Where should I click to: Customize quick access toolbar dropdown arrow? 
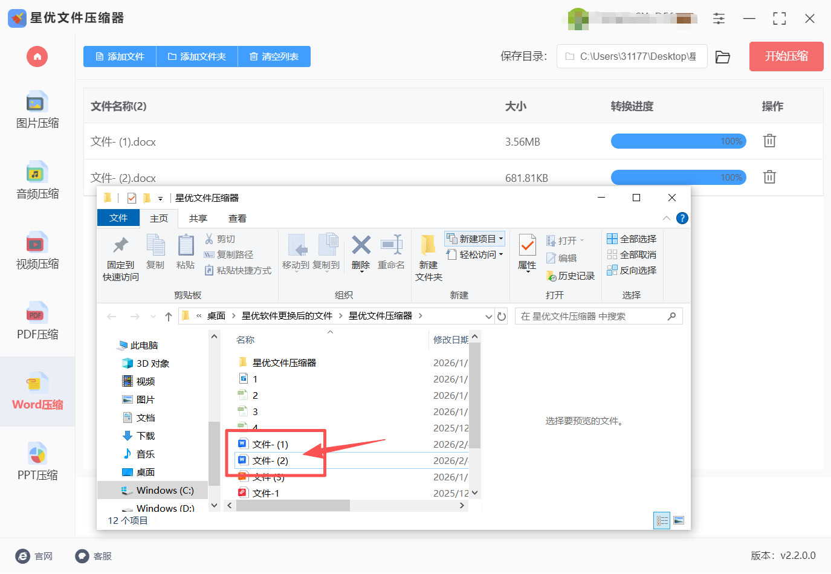160,198
